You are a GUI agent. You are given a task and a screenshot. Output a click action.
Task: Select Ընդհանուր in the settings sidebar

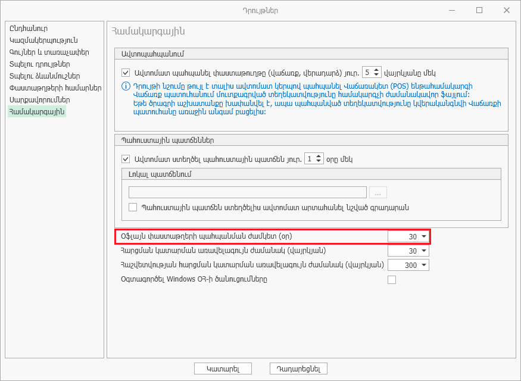coord(29,28)
